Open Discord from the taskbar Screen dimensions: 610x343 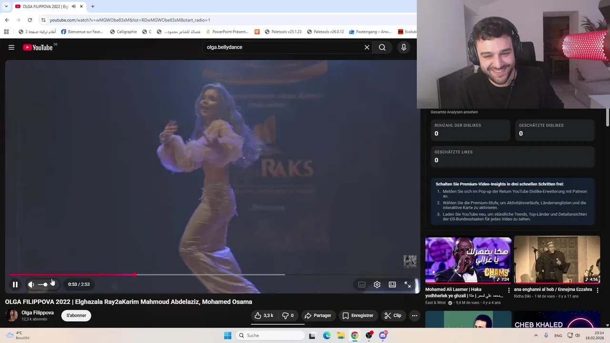383,335
